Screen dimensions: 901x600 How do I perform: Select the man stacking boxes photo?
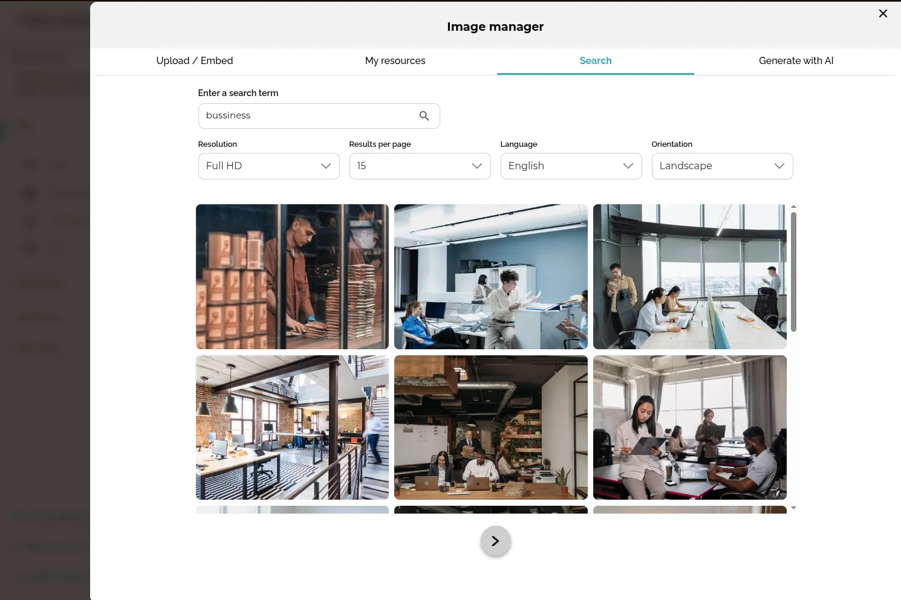(x=292, y=277)
